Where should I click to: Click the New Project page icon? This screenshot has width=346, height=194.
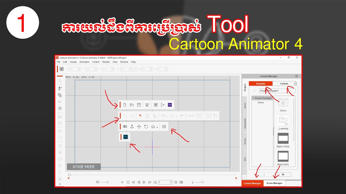125,105
